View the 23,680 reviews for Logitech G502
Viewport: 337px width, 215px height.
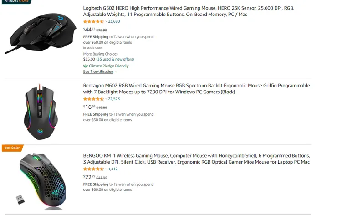(x=114, y=21)
